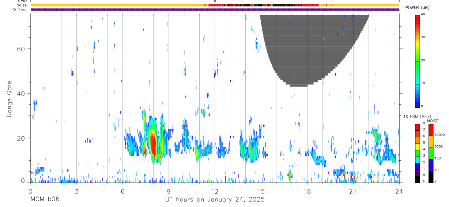Click the '20' value on POWER scale

click(x=424, y=60)
